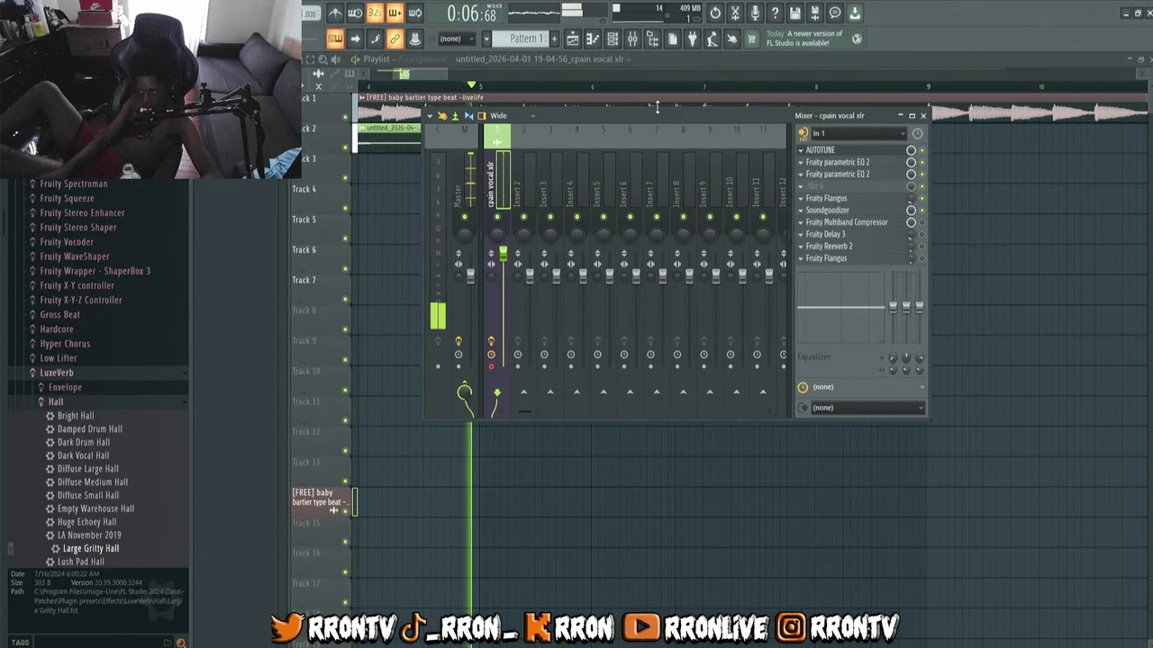The width and height of the screenshot is (1153, 648).
Task: Select Dark Vocal Hall preset
Action: [x=84, y=455]
